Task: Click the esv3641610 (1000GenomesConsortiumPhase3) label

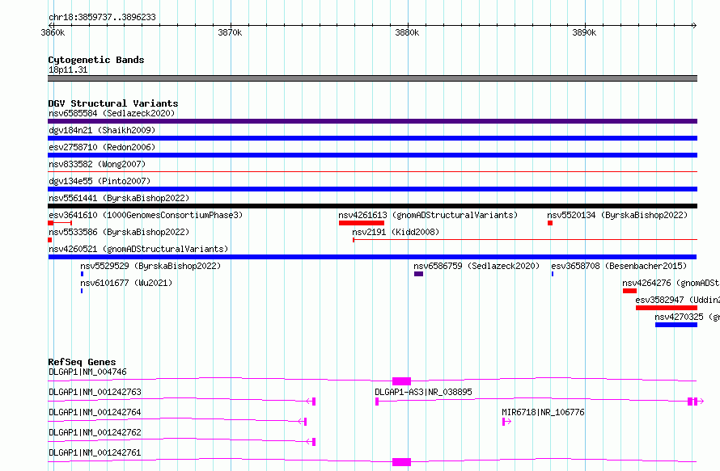Action: coord(146,215)
